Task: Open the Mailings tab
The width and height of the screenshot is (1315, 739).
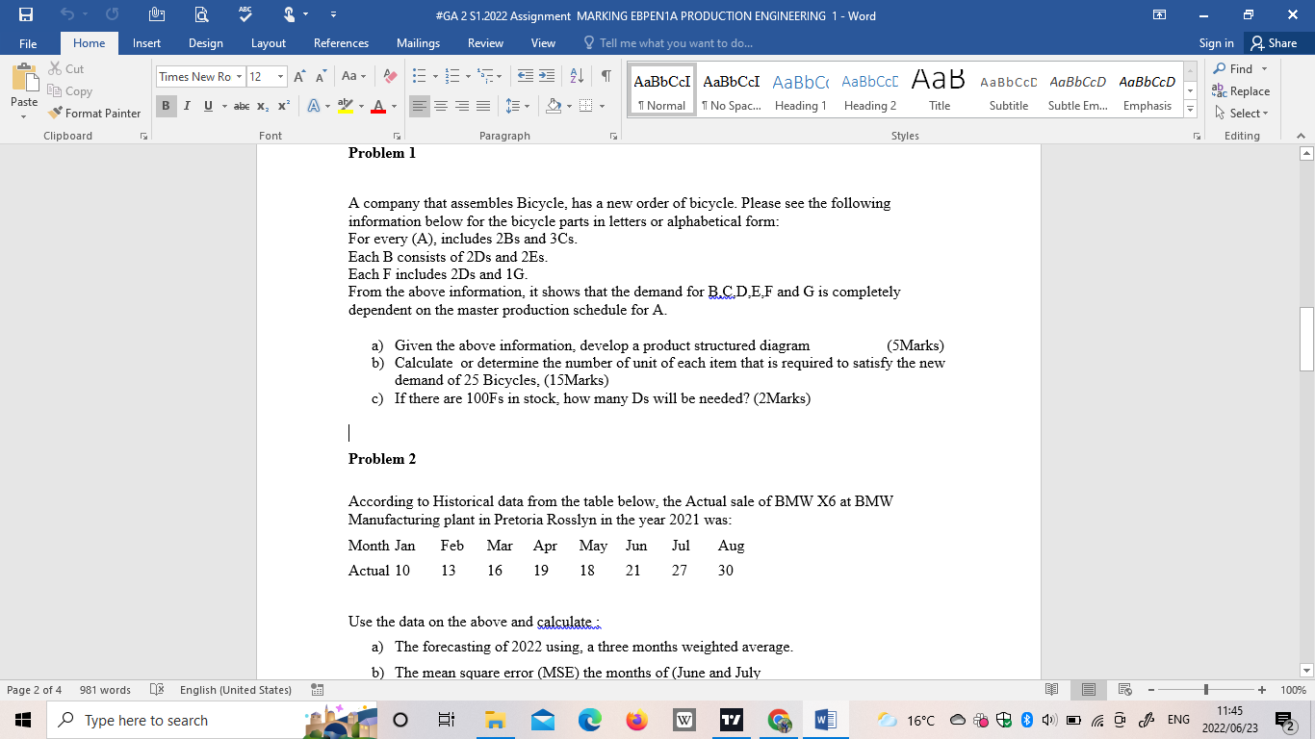Action: coord(418,43)
